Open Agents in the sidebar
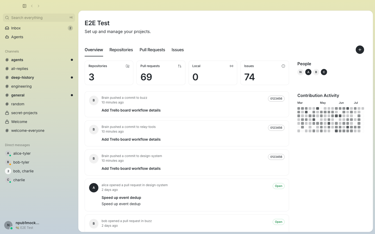Viewport: 375px width, 234px height. 39,37
